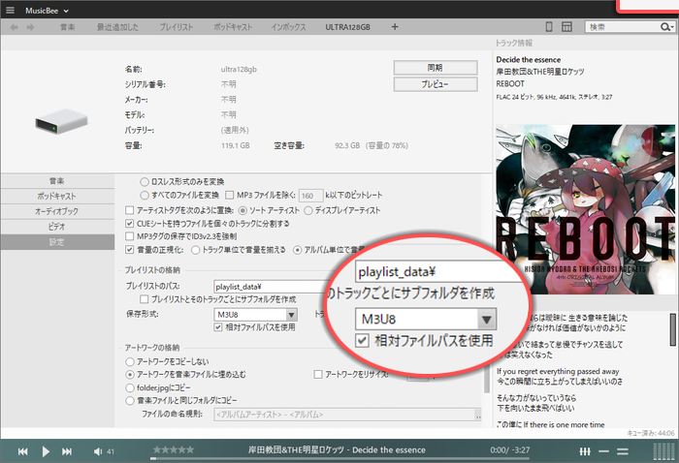This screenshot has height=463, width=679.
Task: Start playback with the play button
Action: click(x=46, y=451)
